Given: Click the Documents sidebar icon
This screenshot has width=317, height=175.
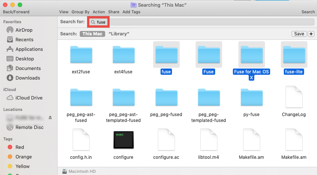Looking at the screenshot, I should (x=10, y=68).
